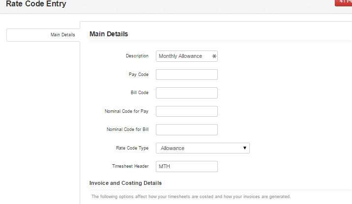Click the bold Main Details section heading
The height and width of the screenshot is (204, 352).
tap(109, 34)
